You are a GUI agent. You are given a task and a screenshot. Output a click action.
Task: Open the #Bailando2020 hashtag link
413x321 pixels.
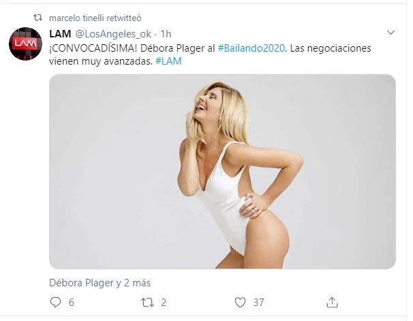click(x=251, y=48)
